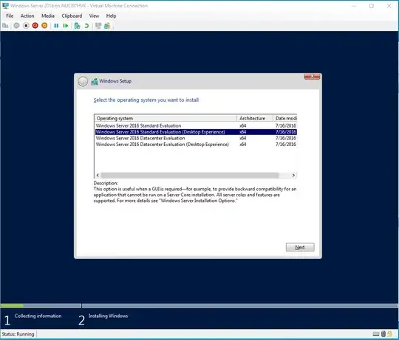Viewport: 399px width, 340px height.
Task: Select Standard Evaluation (Desktop Experience) row
Action: click(x=195, y=132)
